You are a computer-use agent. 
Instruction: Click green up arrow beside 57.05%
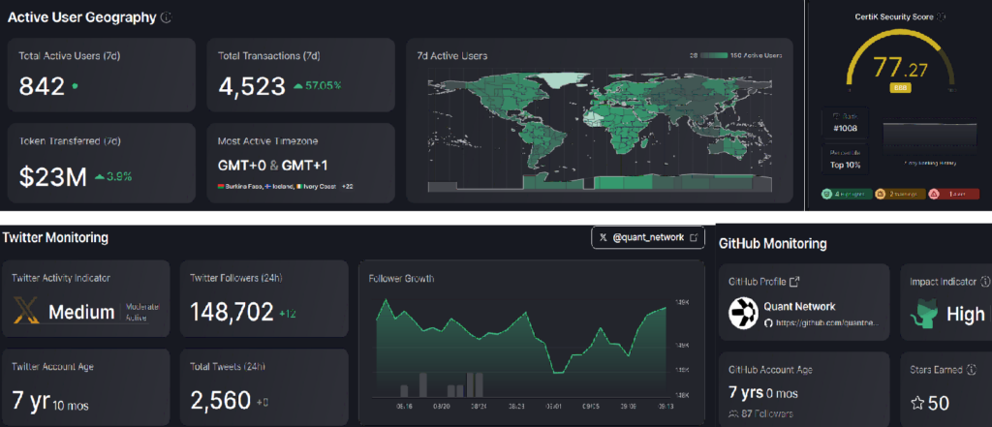[x=298, y=86]
